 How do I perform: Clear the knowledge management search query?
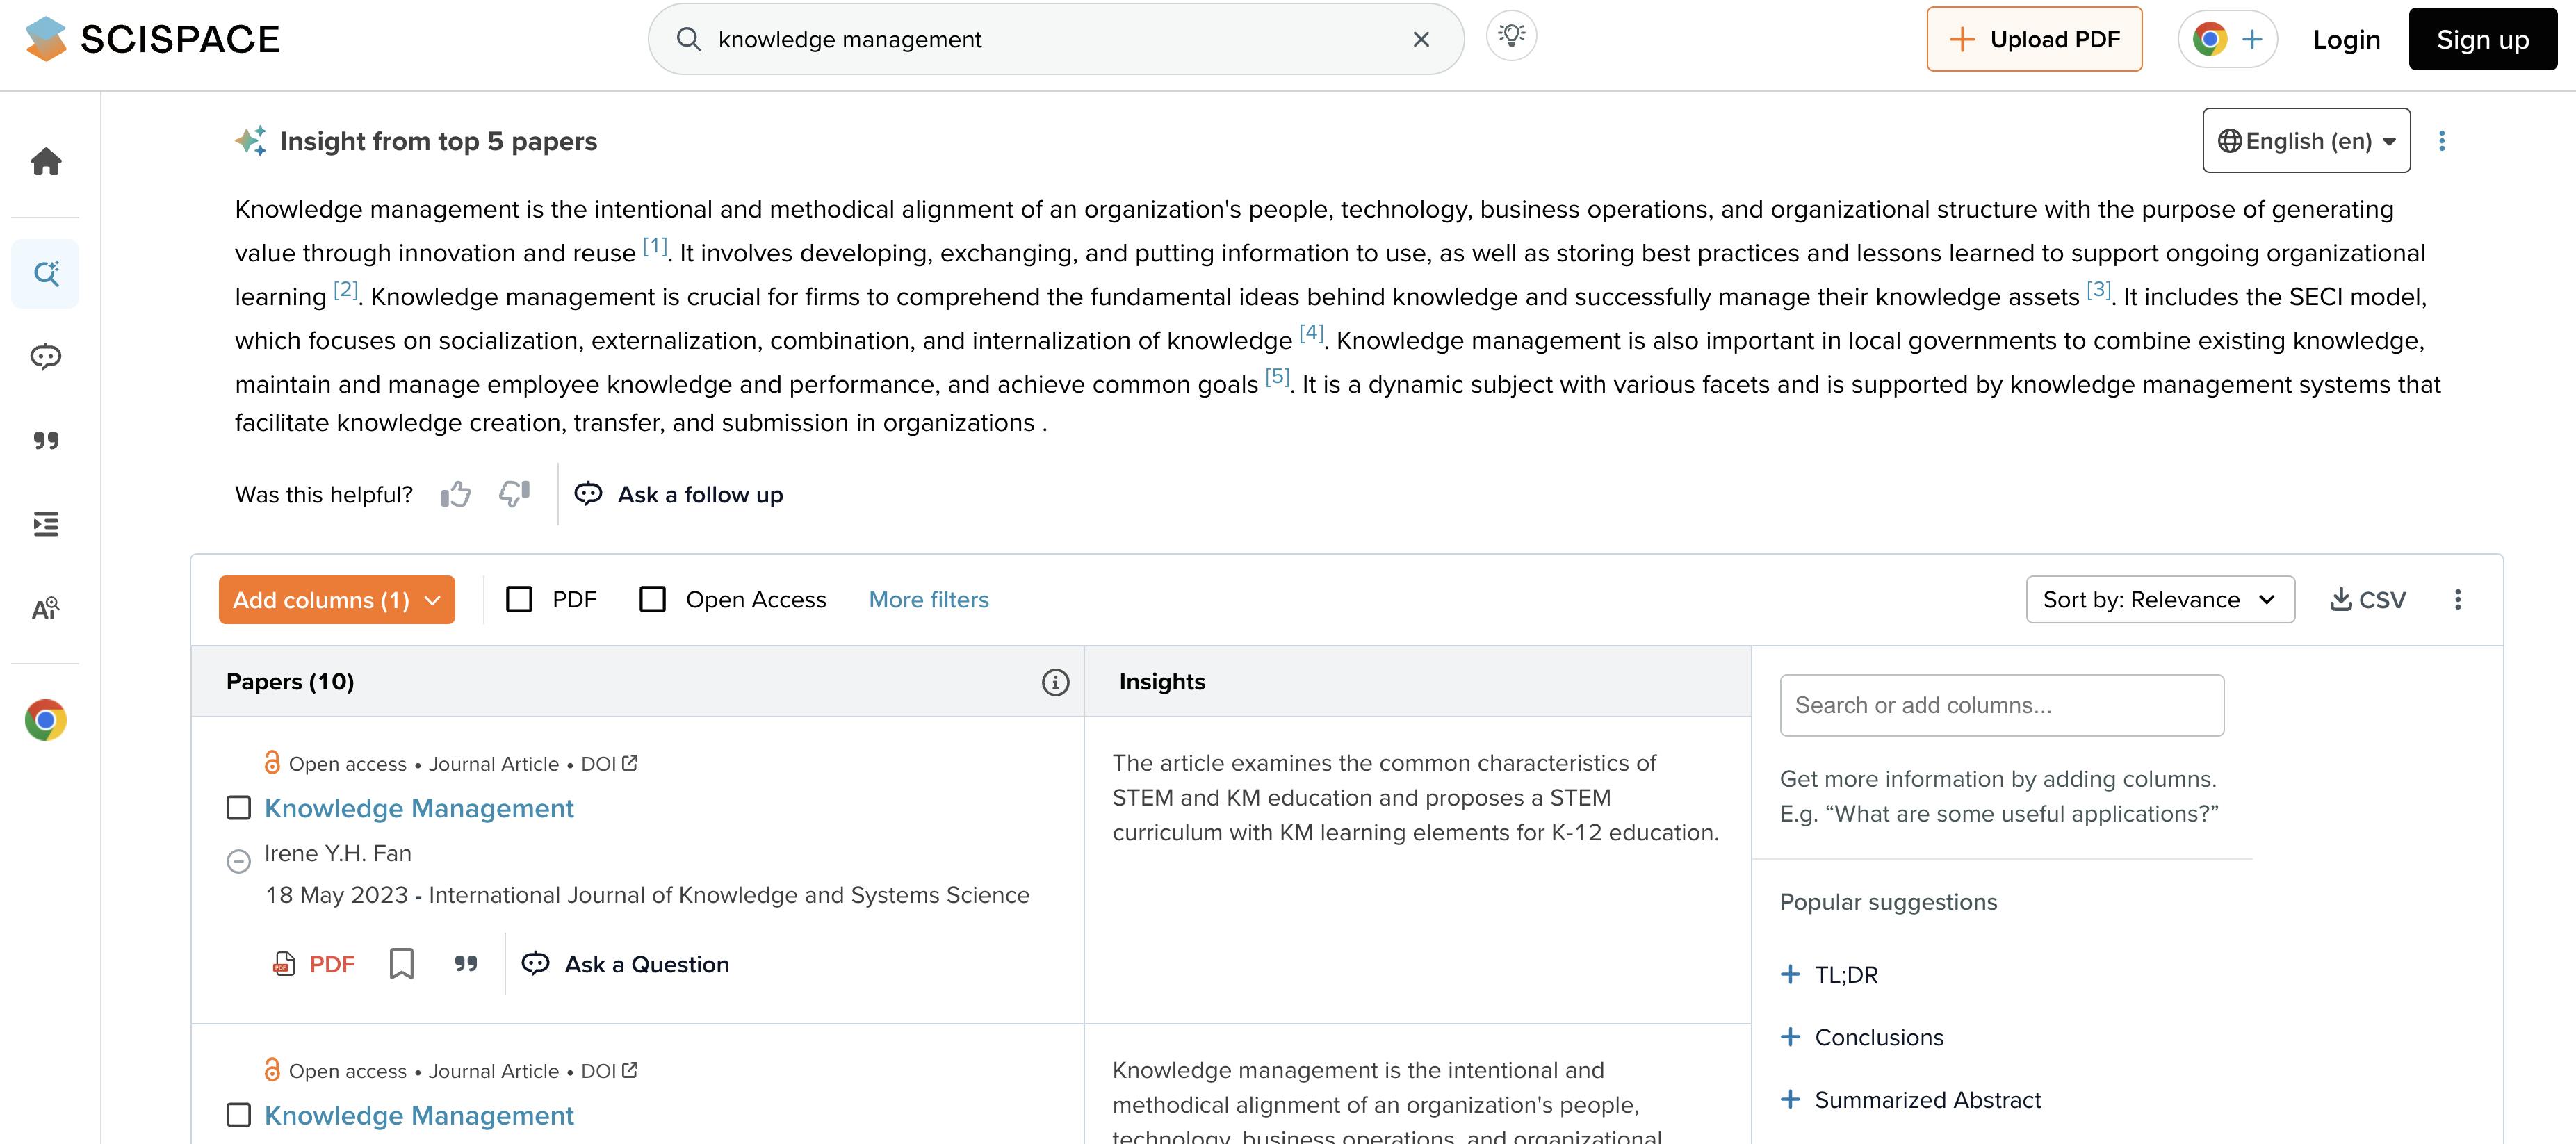pyautogui.click(x=1421, y=39)
